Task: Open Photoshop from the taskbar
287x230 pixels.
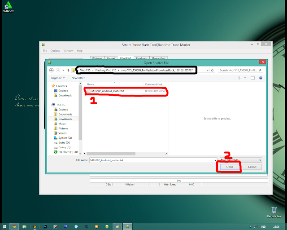Action: coord(45,227)
